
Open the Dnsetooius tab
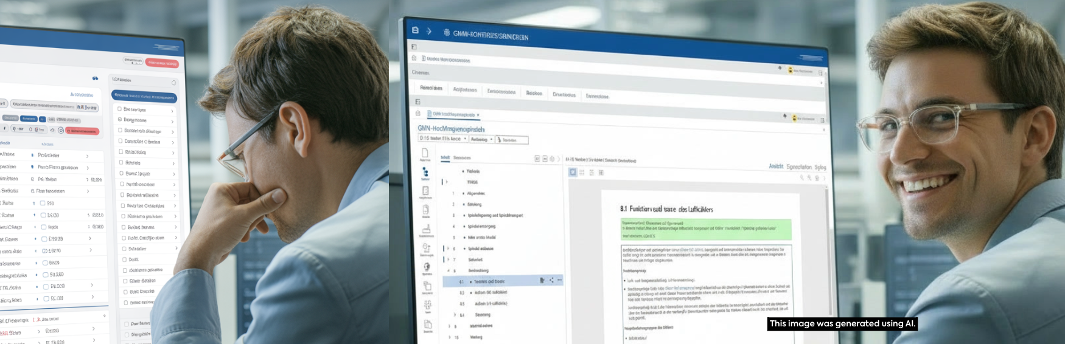564,95
